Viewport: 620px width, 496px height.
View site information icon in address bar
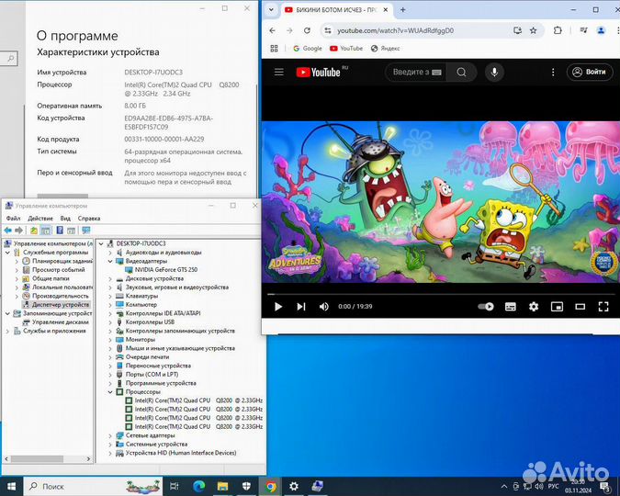tap(328, 30)
